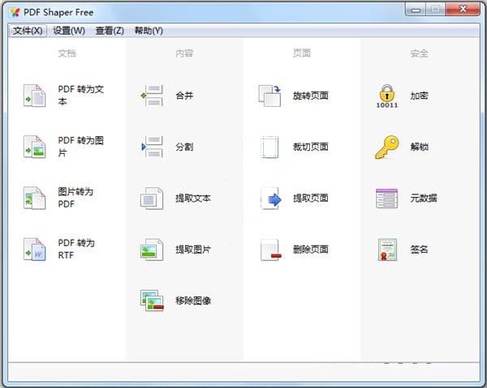The width and height of the screenshot is (487, 388).
Task: Click the 分割 split icon
Action: tap(152, 147)
